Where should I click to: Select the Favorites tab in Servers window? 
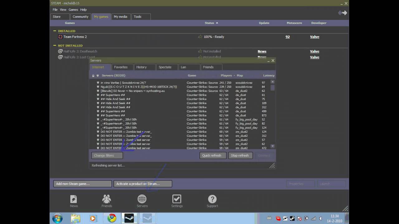click(123, 67)
